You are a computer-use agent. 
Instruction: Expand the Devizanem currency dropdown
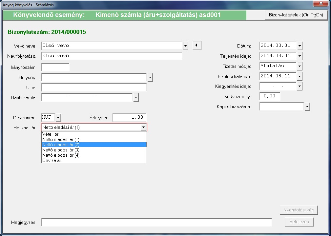(x=58, y=117)
